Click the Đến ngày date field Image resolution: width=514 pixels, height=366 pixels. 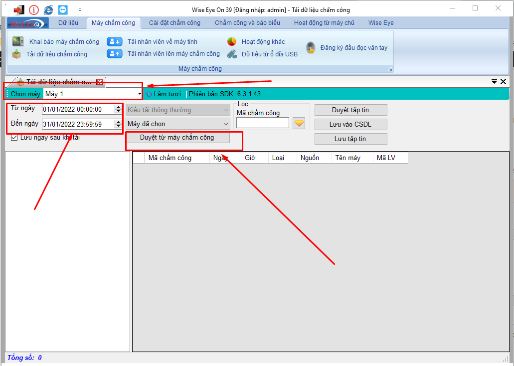click(x=78, y=124)
